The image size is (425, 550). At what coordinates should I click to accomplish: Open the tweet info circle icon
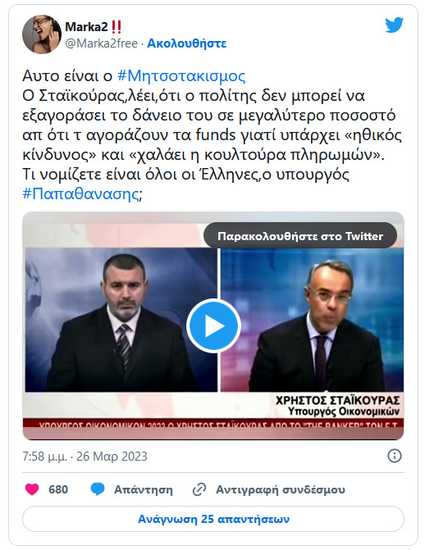pos(395,456)
